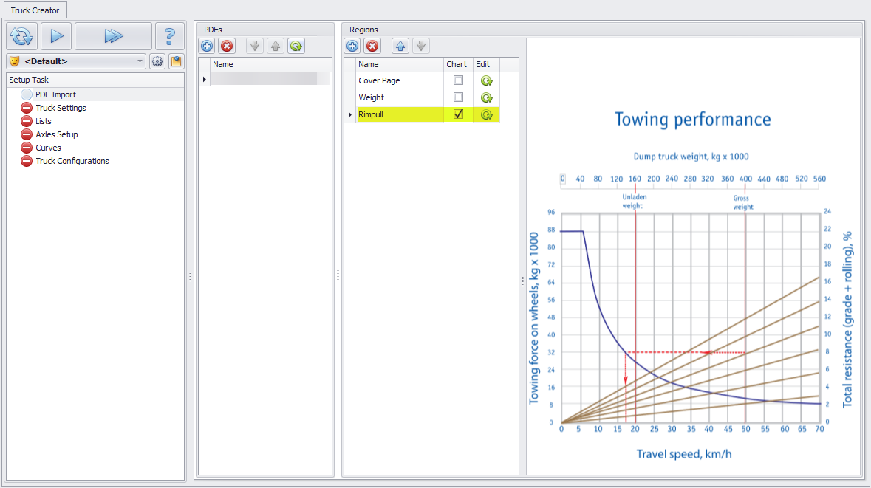Click the red delete button in Regions panel
This screenshot has height=488, width=871.
(x=372, y=46)
